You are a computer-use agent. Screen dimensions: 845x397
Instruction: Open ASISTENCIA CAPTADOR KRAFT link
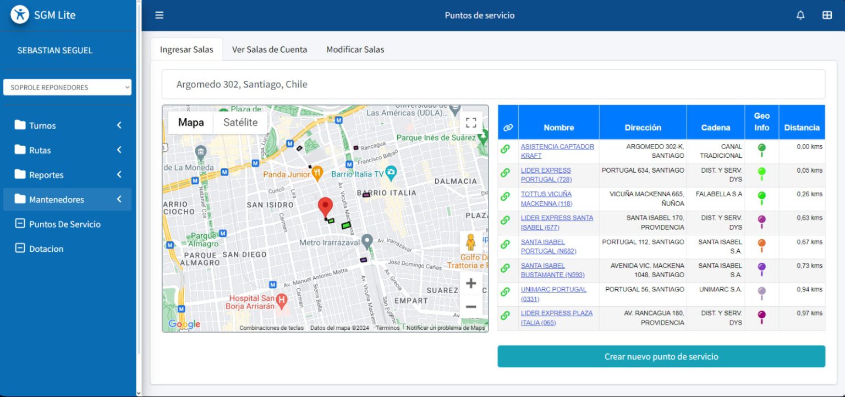557,151
